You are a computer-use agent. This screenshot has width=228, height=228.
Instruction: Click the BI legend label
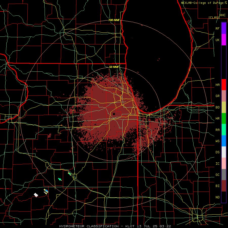tap(218, 186)
